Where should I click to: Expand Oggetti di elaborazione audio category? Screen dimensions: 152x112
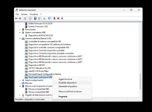pyautogui.click(x=20, y=95)
